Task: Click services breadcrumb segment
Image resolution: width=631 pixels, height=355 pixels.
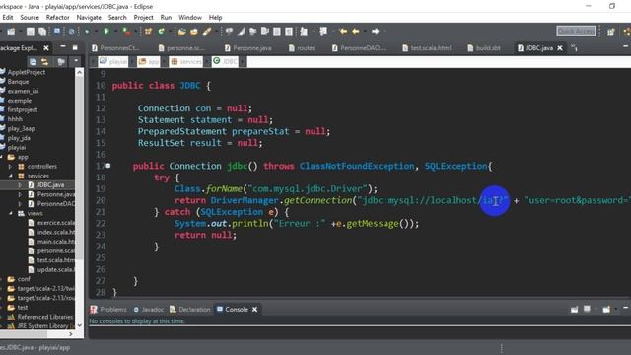Action: [186, 61]
